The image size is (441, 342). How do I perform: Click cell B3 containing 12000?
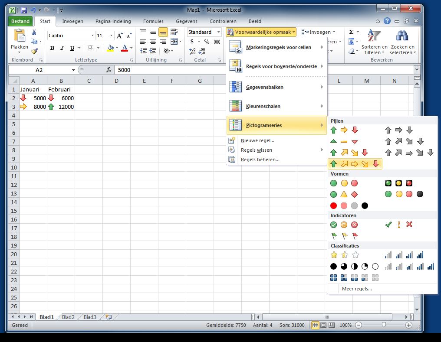click(61, 107)
